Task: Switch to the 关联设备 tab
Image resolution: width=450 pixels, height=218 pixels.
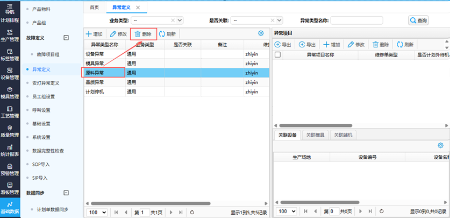Action: pyautogui.click(x=287, y=135)
